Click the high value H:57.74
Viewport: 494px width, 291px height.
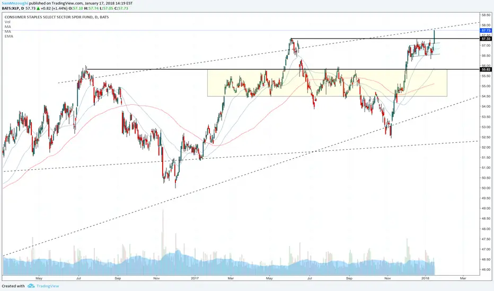(91, 8)
